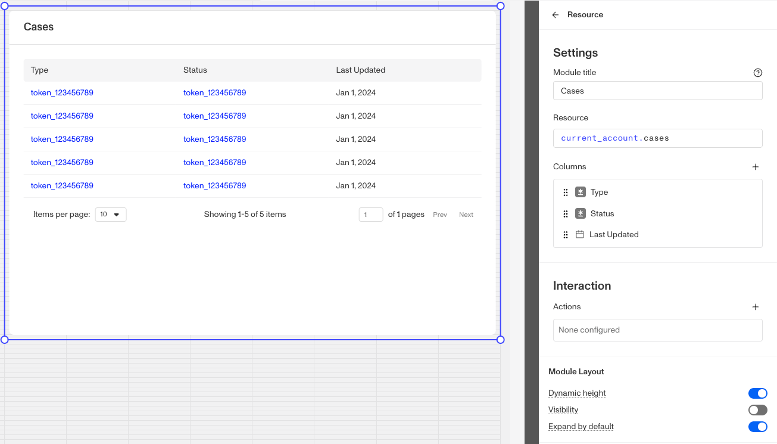
Task: Add a new action with plus icon
Action: pyautogui.click(x=756, y=307)
